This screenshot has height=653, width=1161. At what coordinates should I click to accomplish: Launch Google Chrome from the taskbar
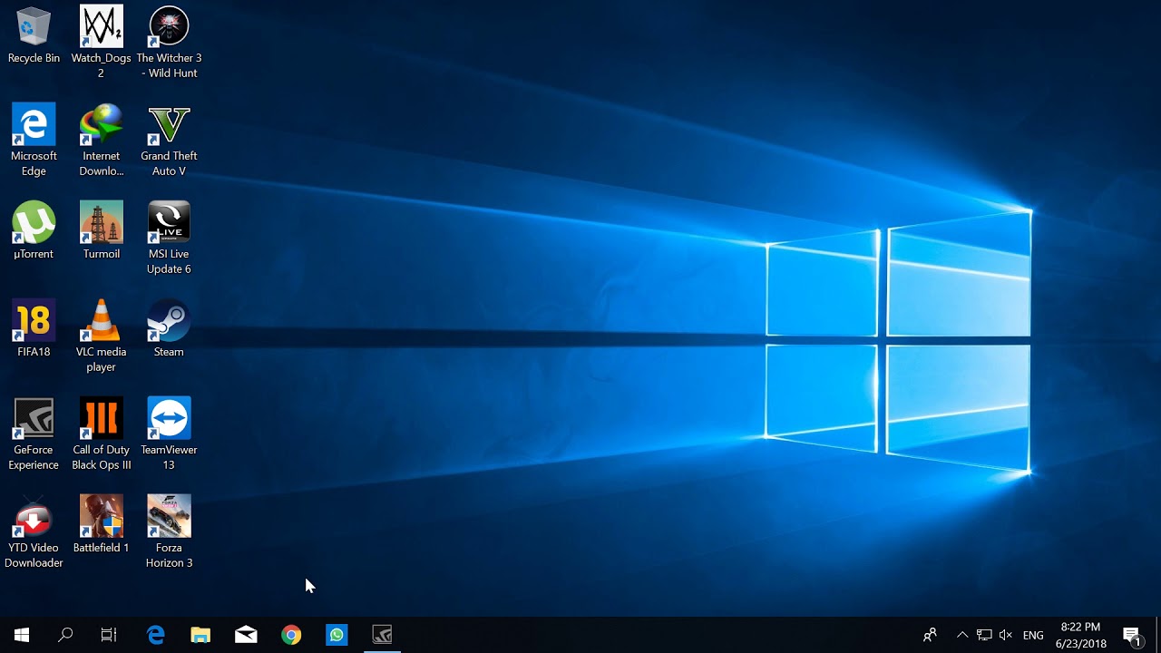coord(291,635)
